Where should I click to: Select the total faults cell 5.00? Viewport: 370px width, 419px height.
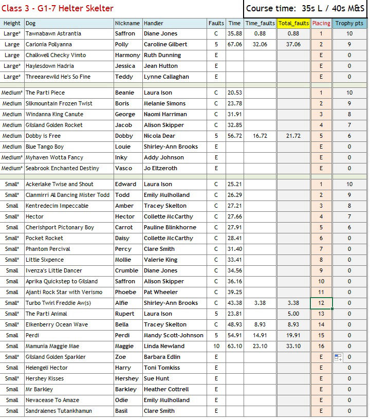(x=293, y=314)
